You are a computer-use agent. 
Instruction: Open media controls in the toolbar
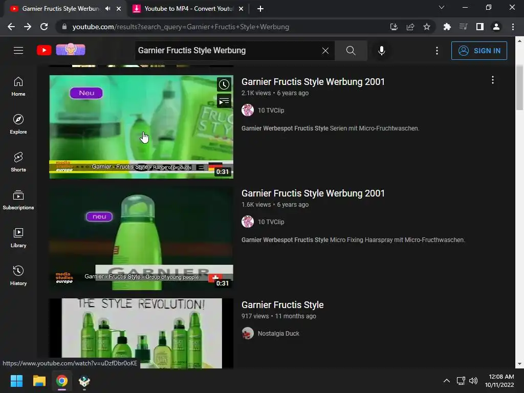(x=463, y=27)
